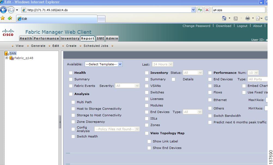The image size is (273, 165).
Task: Click the browser Home icon
Action: click(224, 18)
